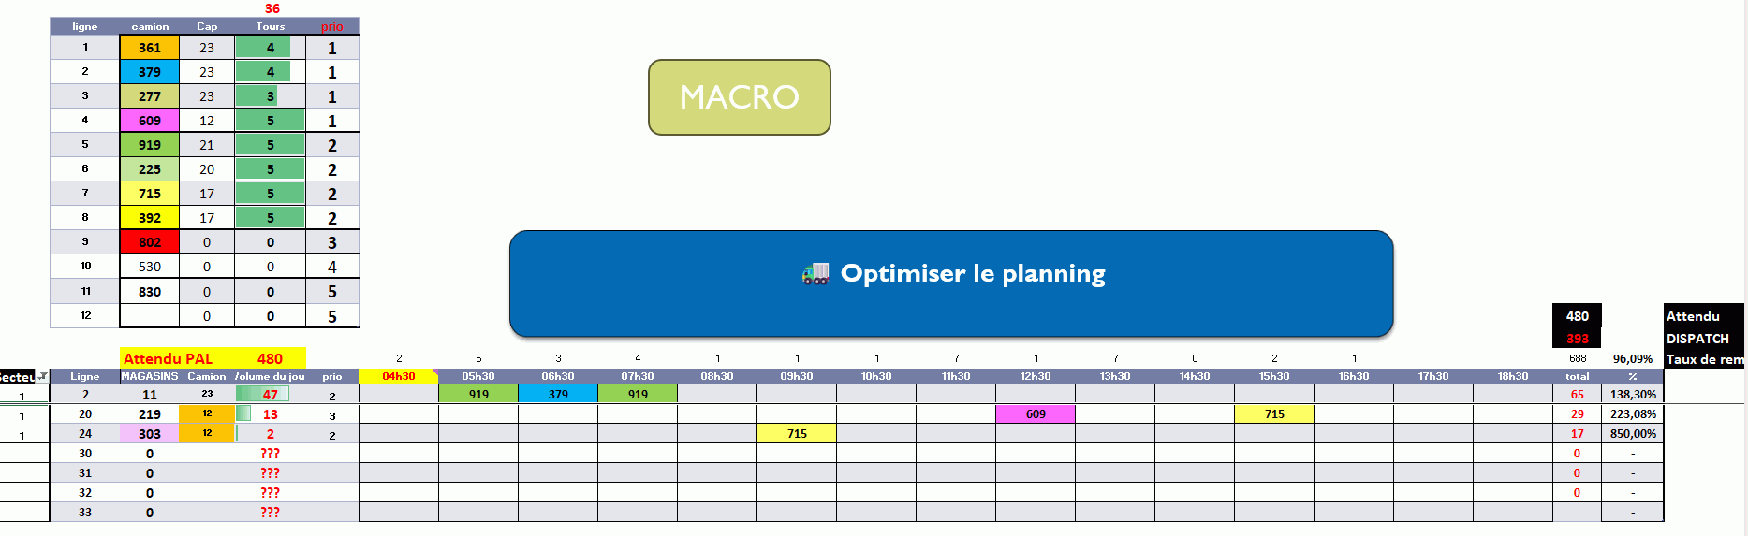Viewport: 1748px width, 536px height.
Task: Click the green MACRO button
Action: pos(739,97)
